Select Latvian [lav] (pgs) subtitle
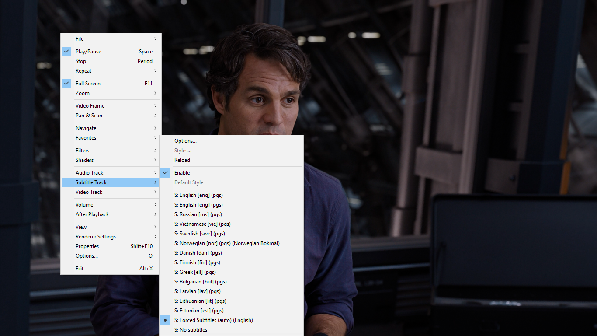 231,291
